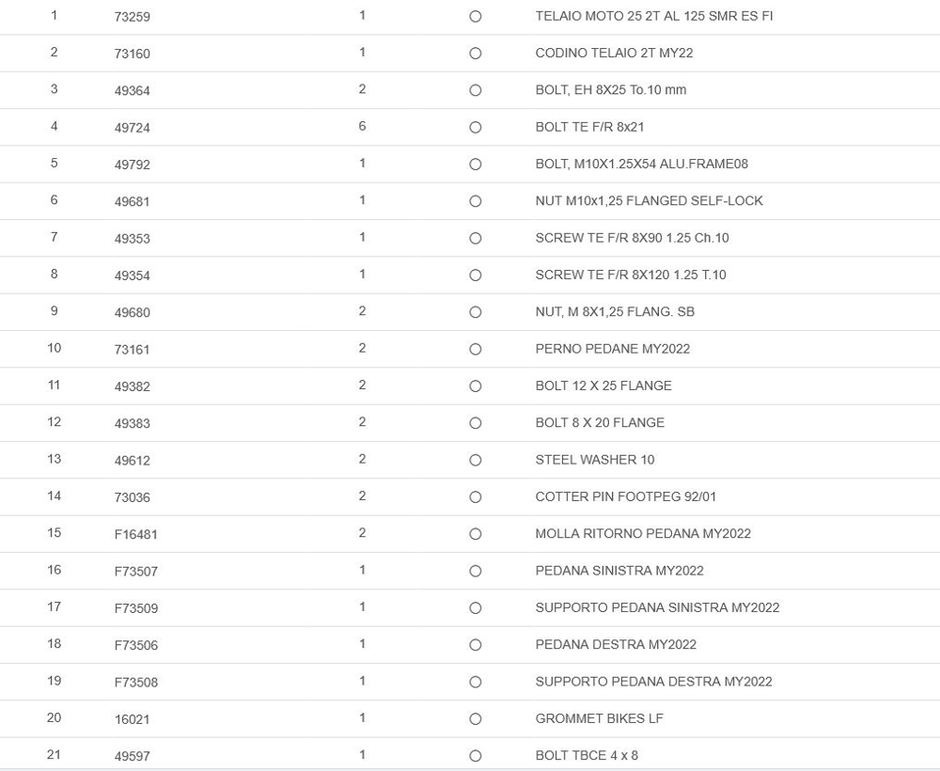Image resolution: width=940 pixels, height=771 pixels.
Task: Click the BOLT 12 X 25 FLANGE entry
Action: point(603,385)
